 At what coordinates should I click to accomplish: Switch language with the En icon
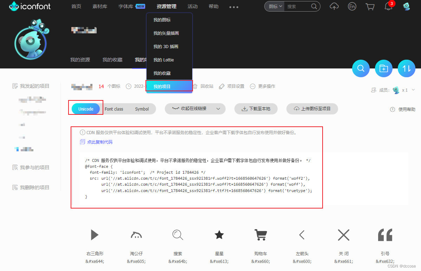(x=352, y=6)
